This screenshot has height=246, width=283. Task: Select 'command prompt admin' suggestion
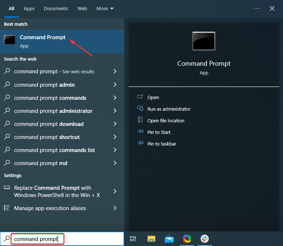[62, 85]
